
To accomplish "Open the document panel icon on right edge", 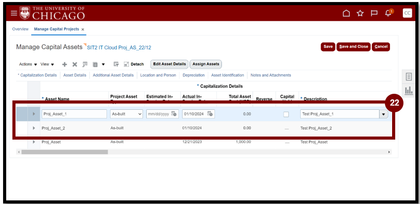I will point(409,77).
